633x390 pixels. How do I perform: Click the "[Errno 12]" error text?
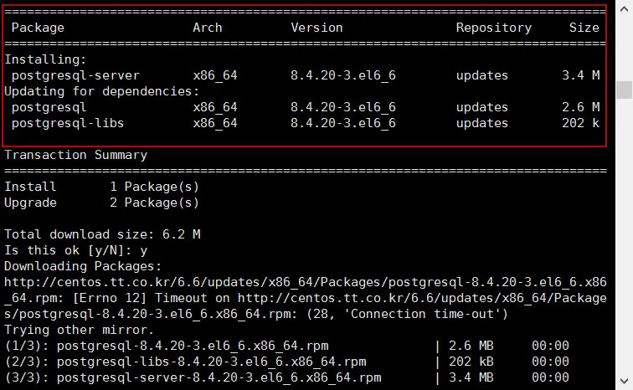pyautogui.click(x=110, y=299)
